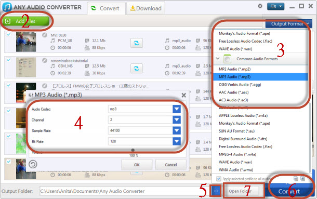Click the 12.1 Mb file size icon
The width and height of the screenshot is (317, 199).
coord(87,41)
